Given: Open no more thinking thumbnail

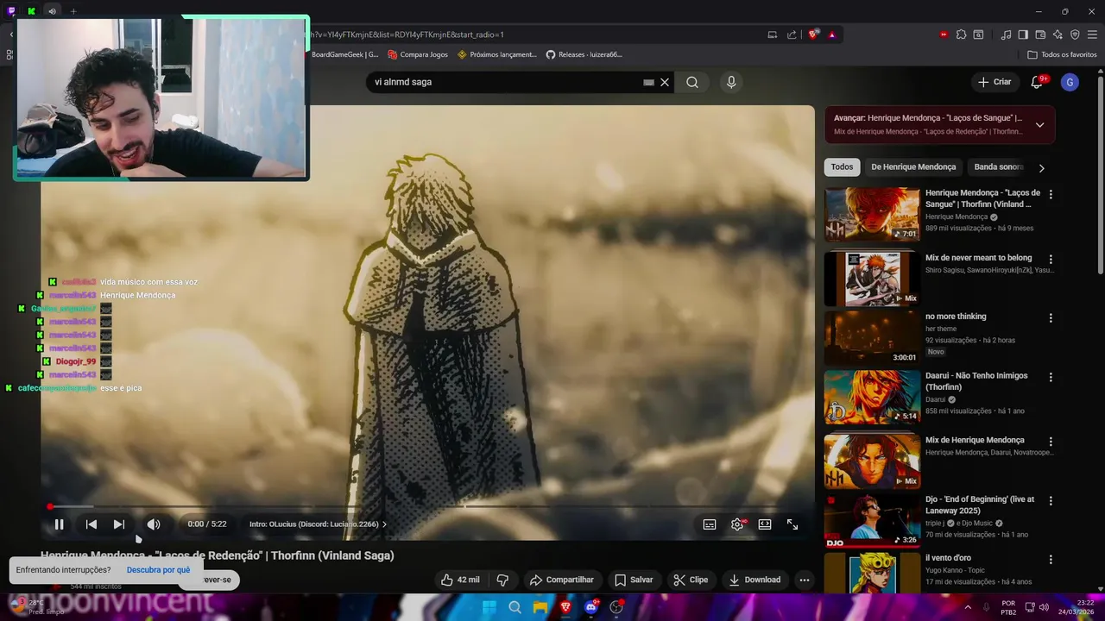Looking at the screenshot, I should click(872, 337).
